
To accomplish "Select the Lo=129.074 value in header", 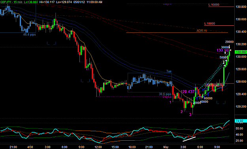I will (x=64, y=2).
